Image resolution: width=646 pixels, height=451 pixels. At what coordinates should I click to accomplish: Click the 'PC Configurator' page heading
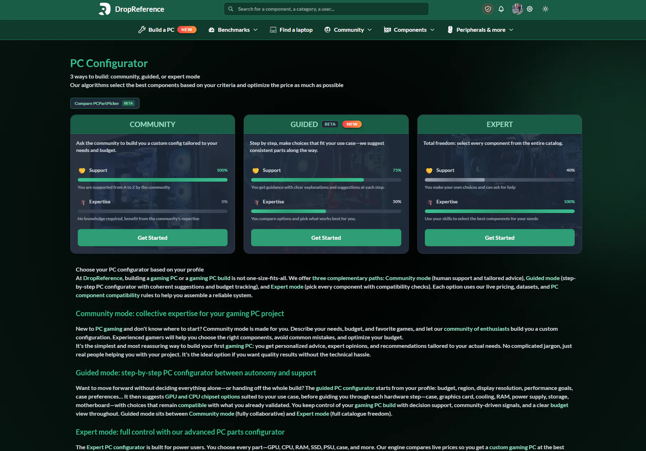pyautogui.click(x=109, y=63)
